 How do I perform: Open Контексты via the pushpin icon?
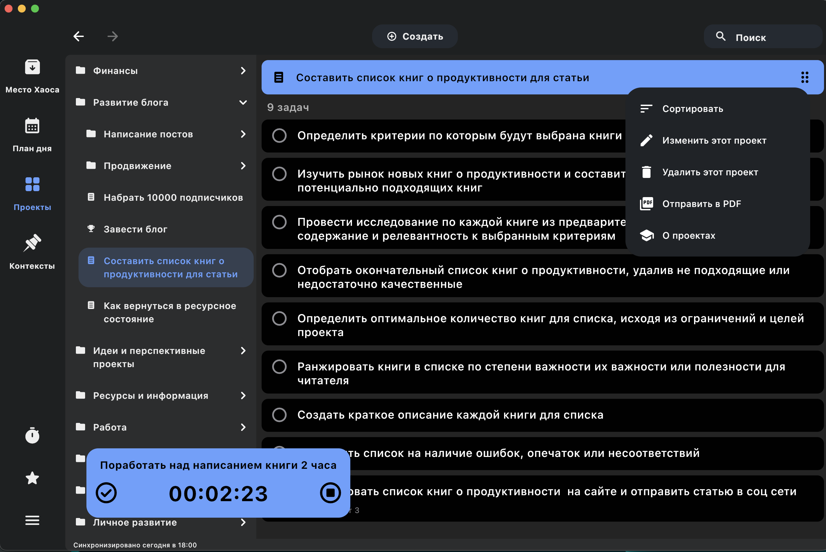point(32,243)
